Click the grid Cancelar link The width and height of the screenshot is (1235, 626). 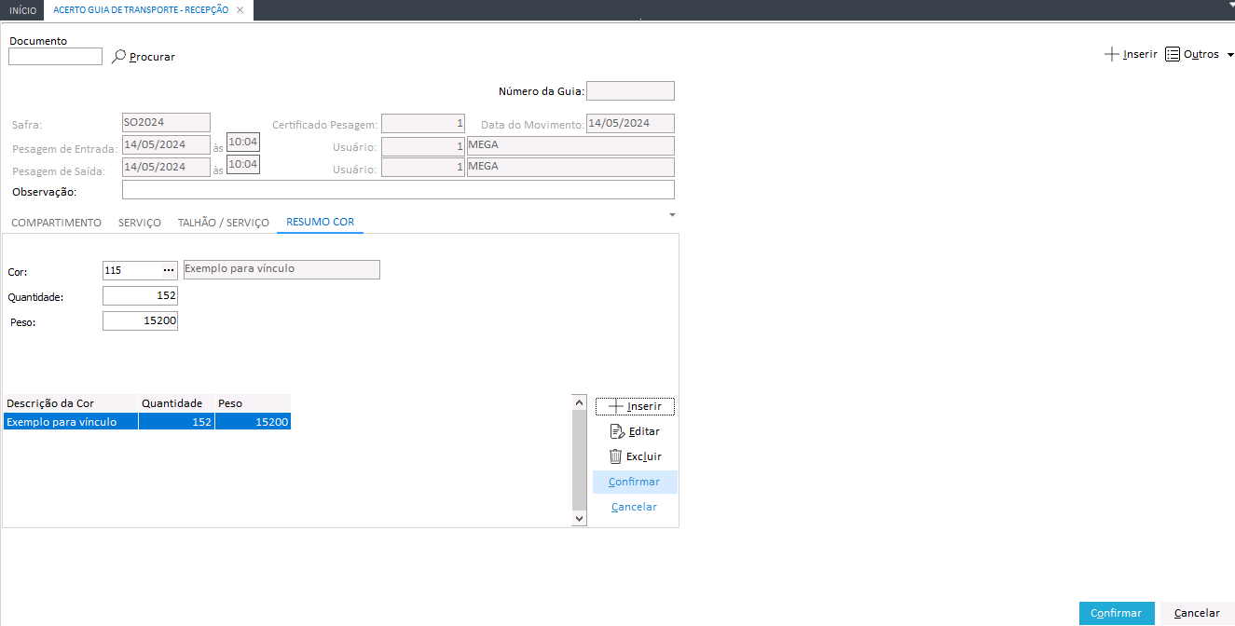634,507
